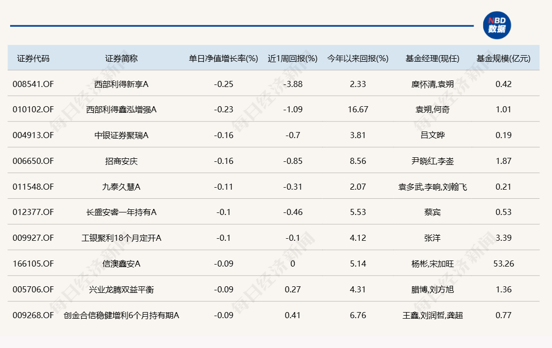Image resolution: width=552 pixels, height=348 pixels.
Task: Click the year-to-date return 5.14
Action: 358,264
